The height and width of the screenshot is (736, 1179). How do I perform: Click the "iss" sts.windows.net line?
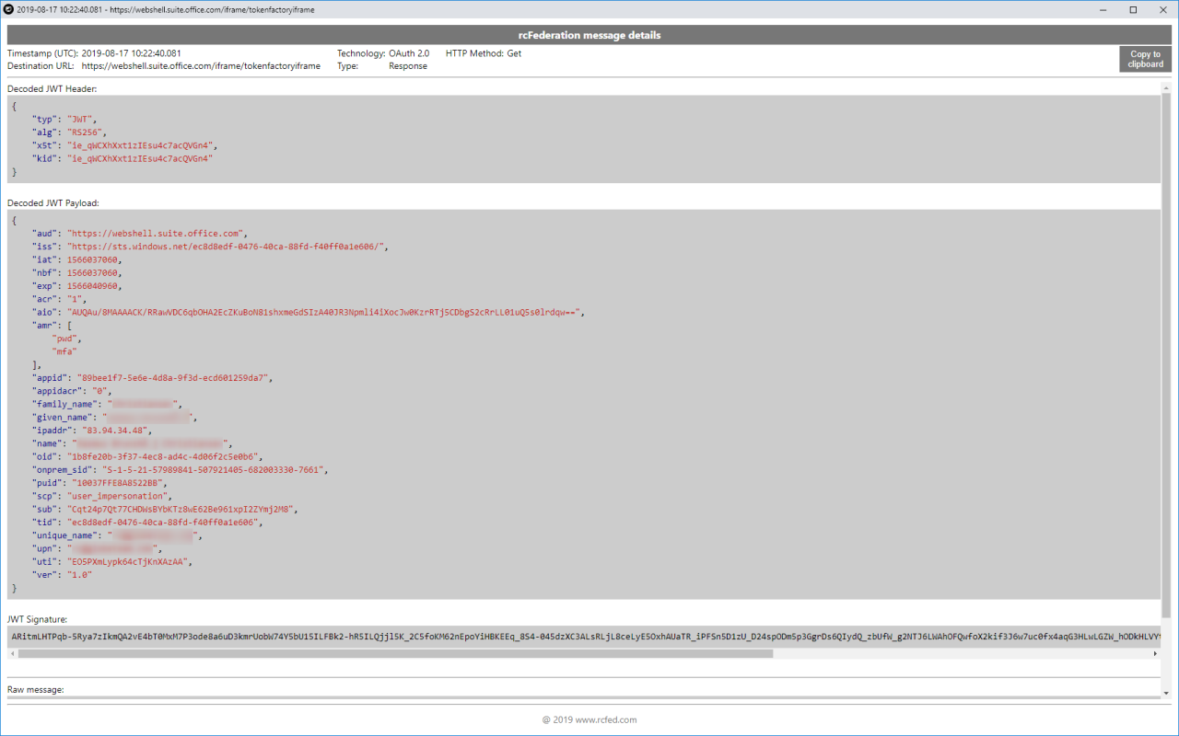(x=211, y=247)
